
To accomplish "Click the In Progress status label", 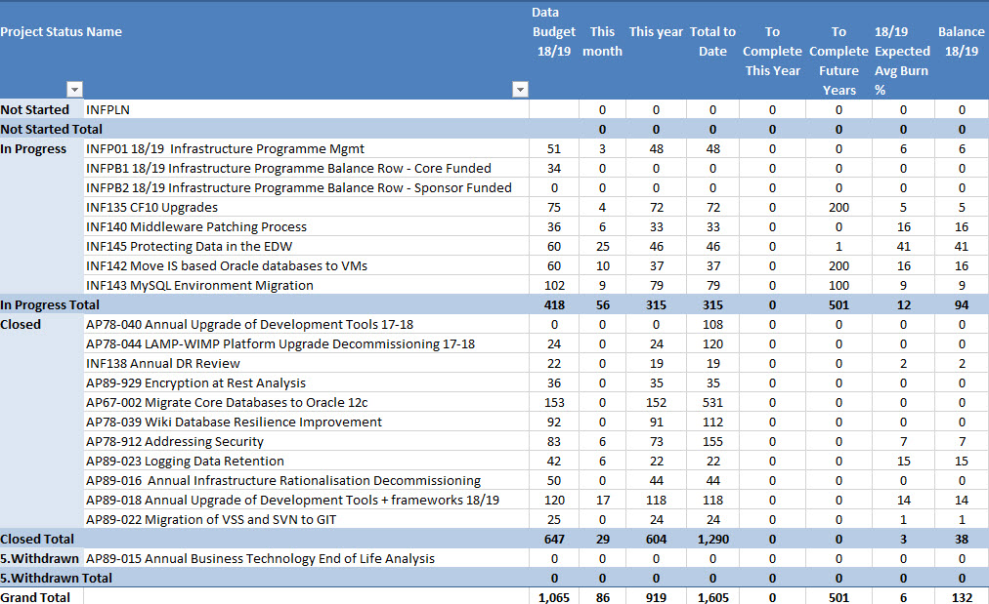I will (x=33, y=148).
